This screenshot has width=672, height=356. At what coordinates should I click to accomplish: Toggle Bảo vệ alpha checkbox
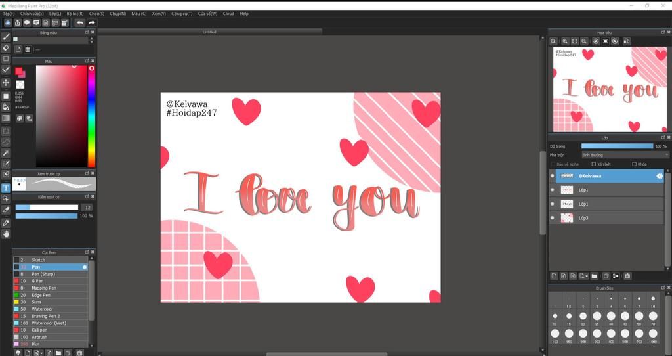coord(553,164)
